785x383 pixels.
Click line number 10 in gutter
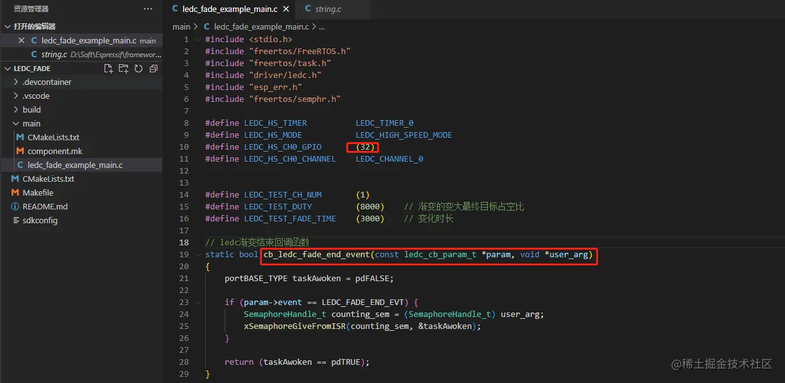184,147
